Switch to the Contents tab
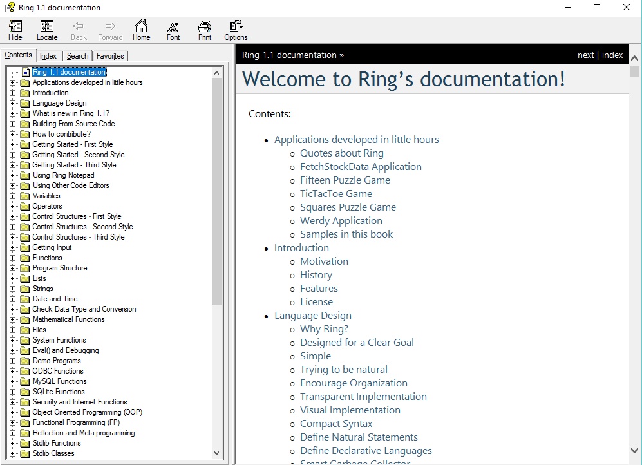Viewport: 642px width, 465px height. (19, 55)
